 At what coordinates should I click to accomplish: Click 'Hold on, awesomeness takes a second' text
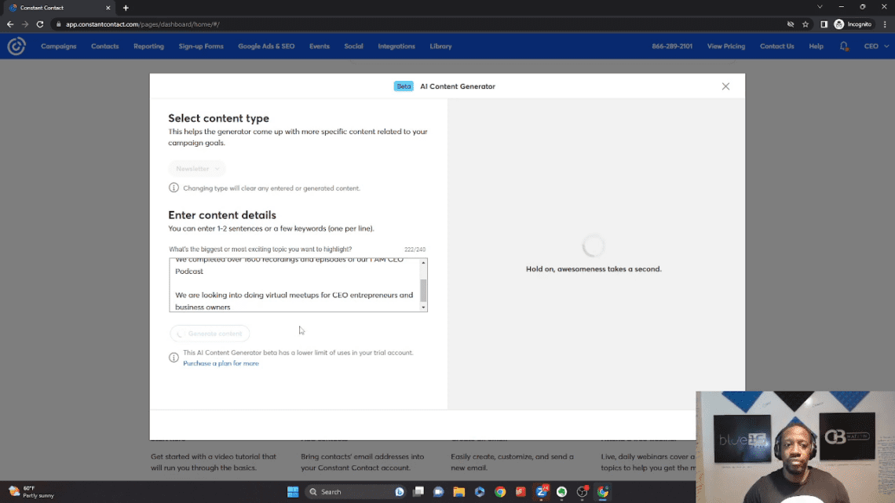coord(594,268)
